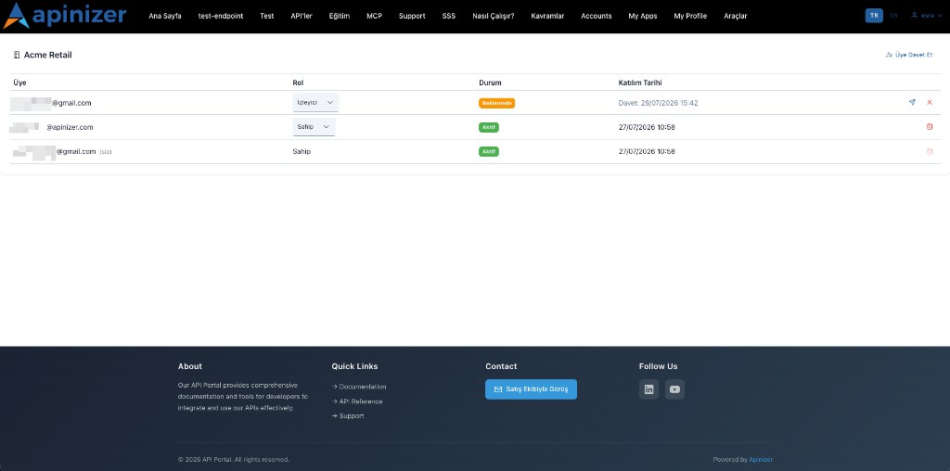Viewport: 950px width, 471px height.
Task: Open the Test menu item
Action: click(266, 16)
